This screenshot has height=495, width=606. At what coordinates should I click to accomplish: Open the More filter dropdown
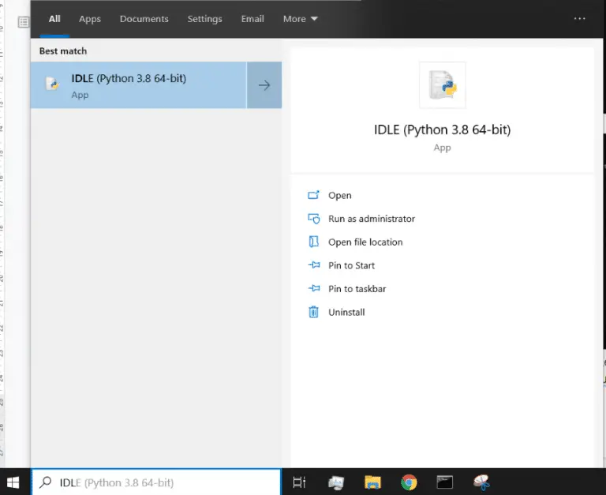pos(300,19)
